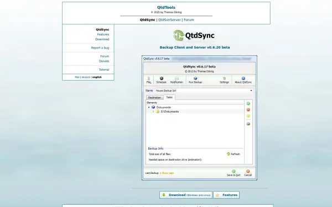Viewport: 332px width, 207px height.
Task: Open the Settings icon in toolbar
Action: pos(224,78)
